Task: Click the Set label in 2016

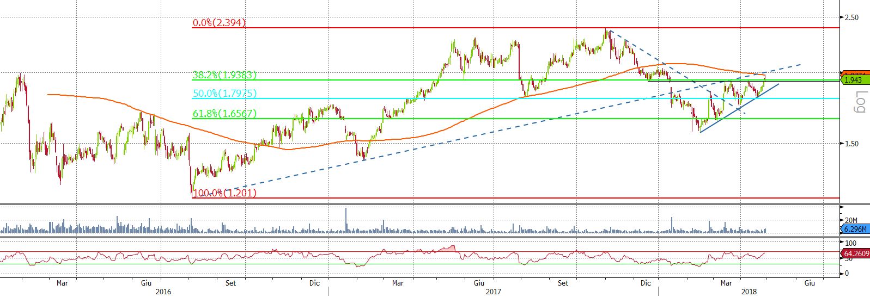Action: pyautogui.click(x=231, y=283)
